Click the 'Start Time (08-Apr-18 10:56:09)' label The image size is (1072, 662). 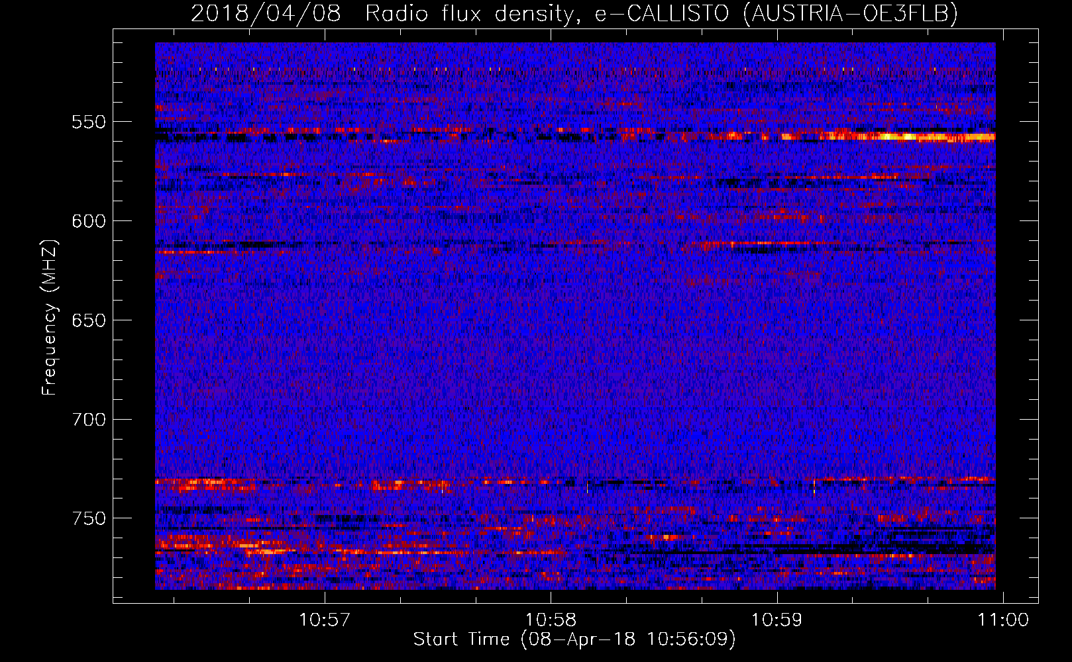click(574, 639)
